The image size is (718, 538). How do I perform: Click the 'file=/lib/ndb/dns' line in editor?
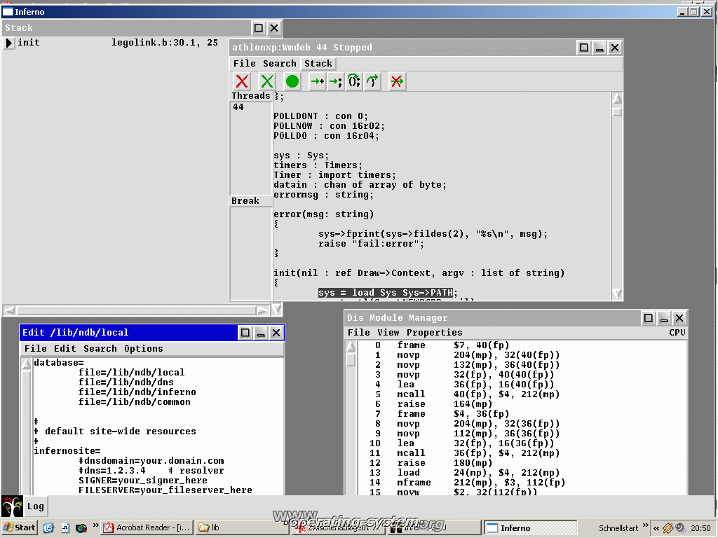126,382
